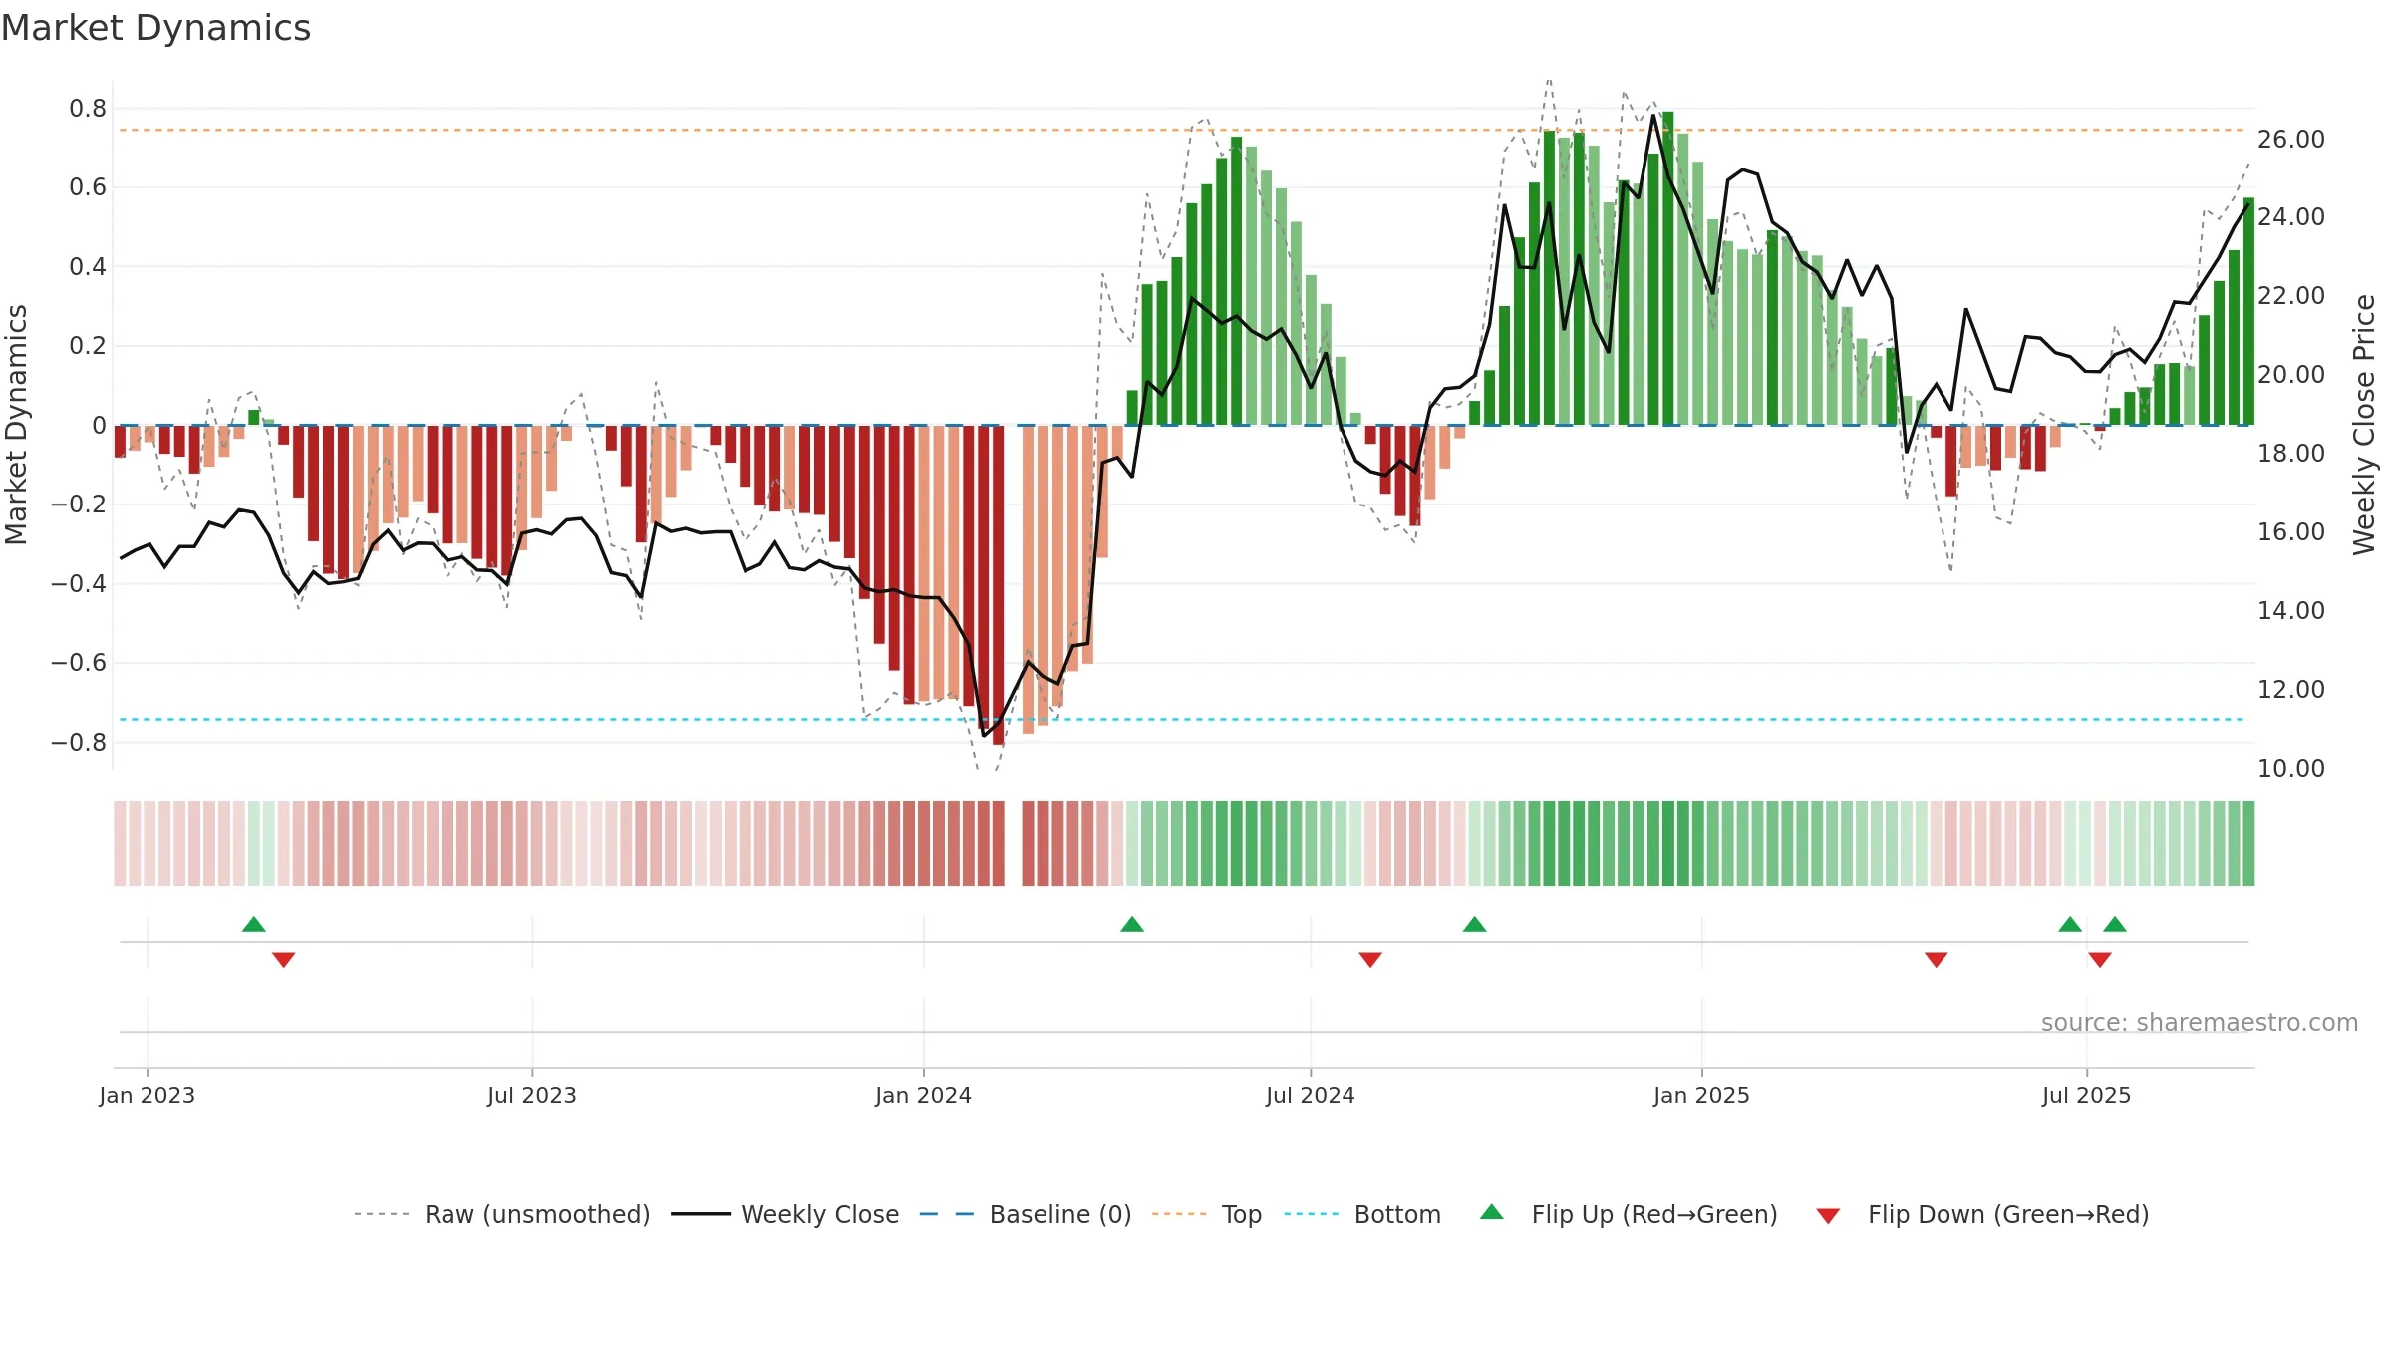2392x1346 pixels.
Task: Click the Market Dynamics vertical axis title
Action: pos(16,425)
